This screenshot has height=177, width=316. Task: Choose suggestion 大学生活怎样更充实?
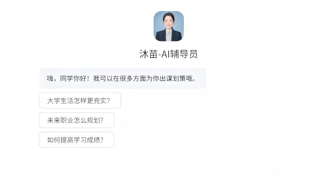(80, 100)
